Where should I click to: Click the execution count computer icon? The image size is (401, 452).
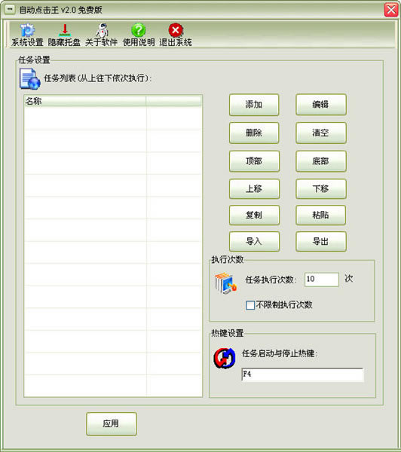(x=225, y=283)
